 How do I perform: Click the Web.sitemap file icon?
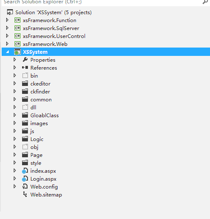click(x=25, y=194)
